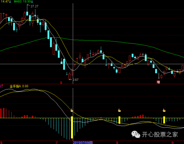Click the red S marker on price chart
This screenshot has width=184, height=144.
click(61, 83)
